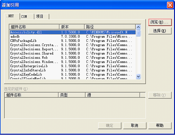Select CrystalKeyCodeLib entry
The image size is (175, 135).
73,74
